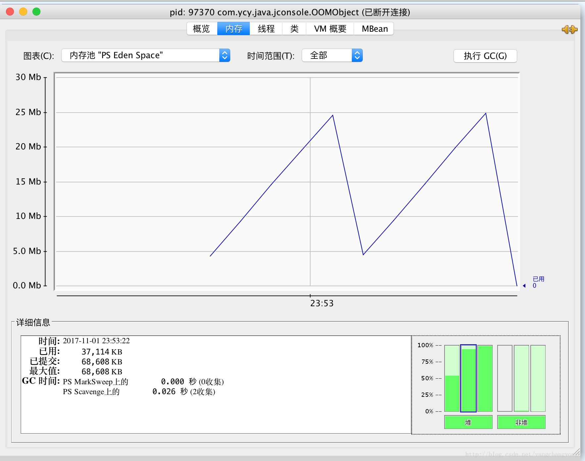
Task: Select the first non-heap pool bar
Action: click(505, 378)
